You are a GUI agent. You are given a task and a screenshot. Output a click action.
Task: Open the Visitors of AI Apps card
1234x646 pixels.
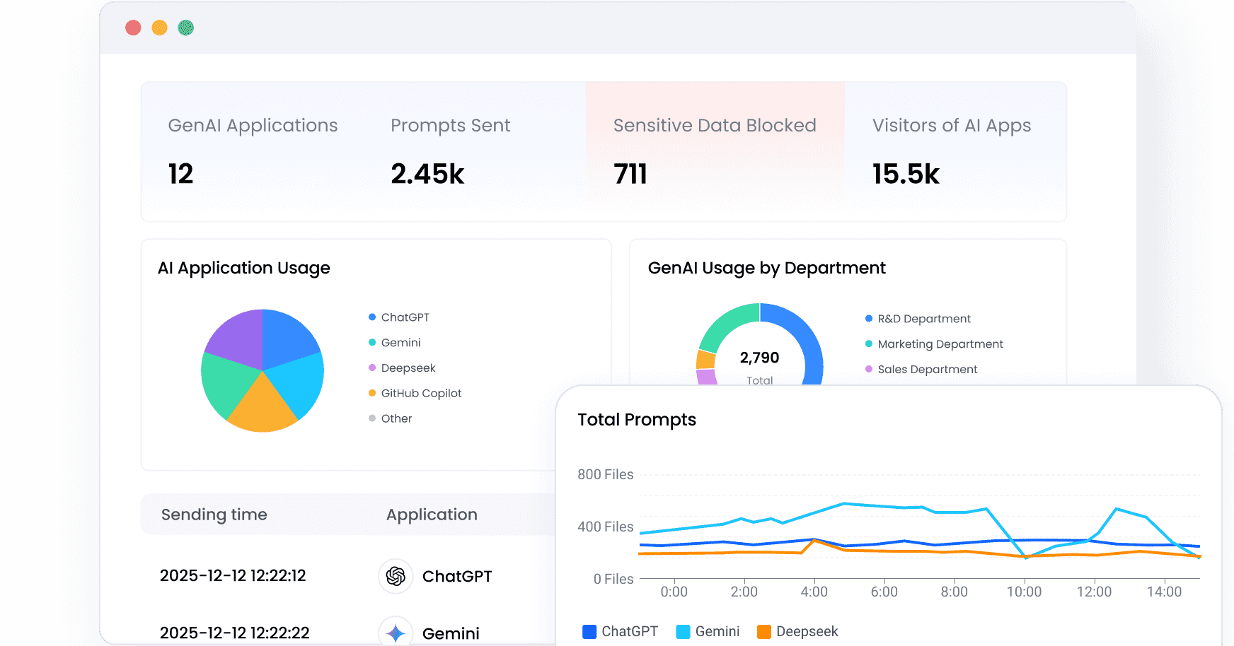(955, 151)
